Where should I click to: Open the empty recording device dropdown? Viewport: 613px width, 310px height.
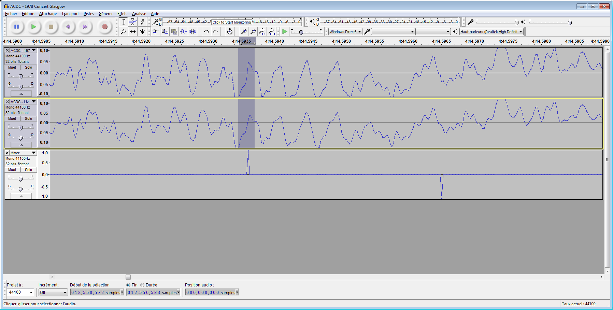pos(393,32)
